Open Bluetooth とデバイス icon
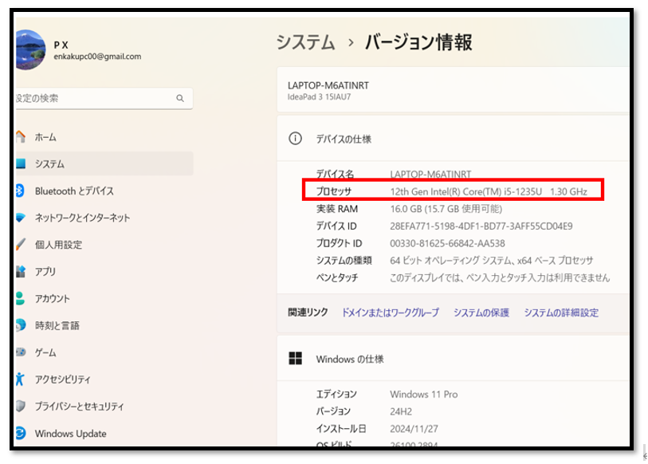The width and height of the screenshot is (648, 464). 20,191
